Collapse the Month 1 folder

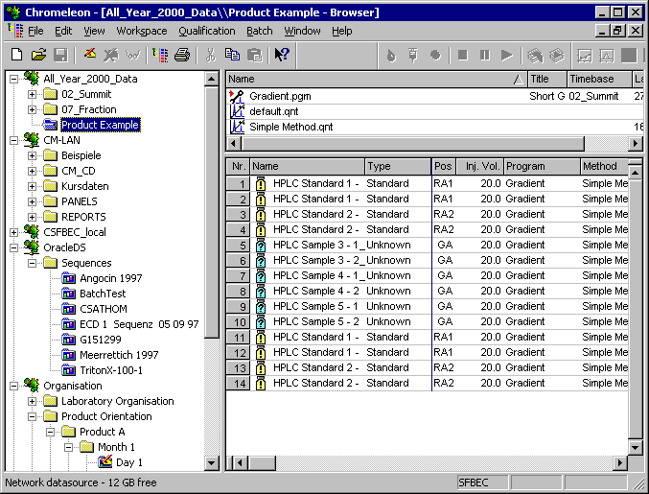(68, 447)
